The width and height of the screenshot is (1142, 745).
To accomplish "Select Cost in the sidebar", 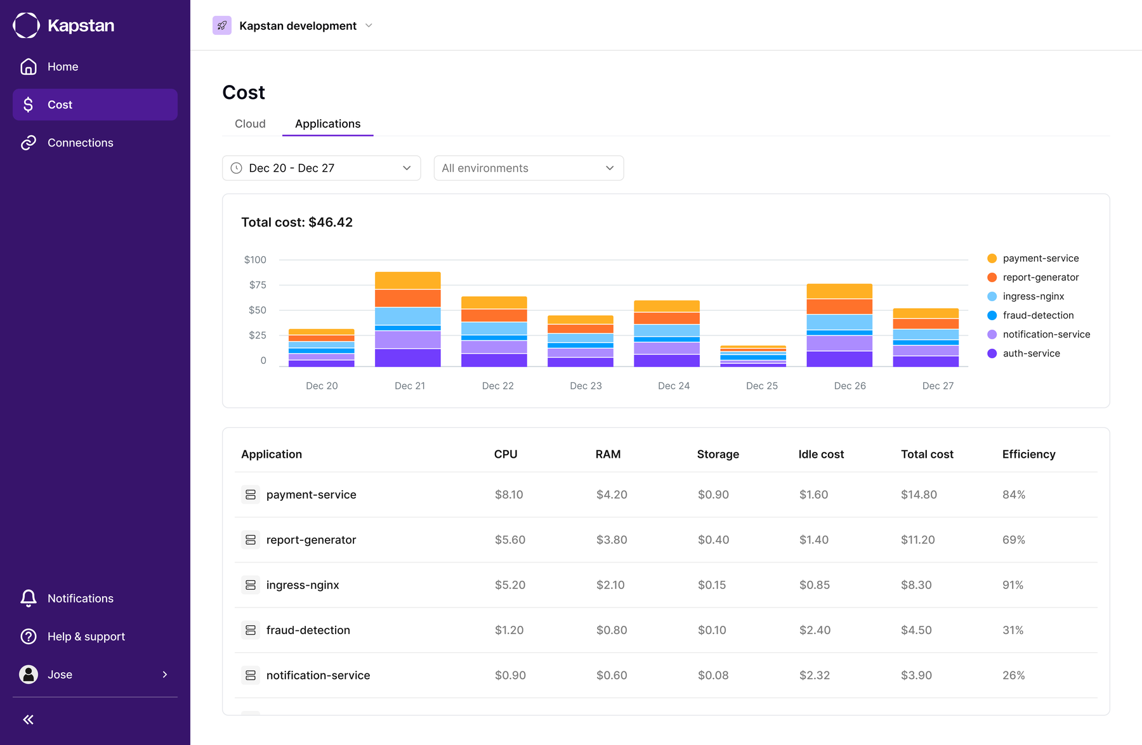I will [x=95, y=105].
